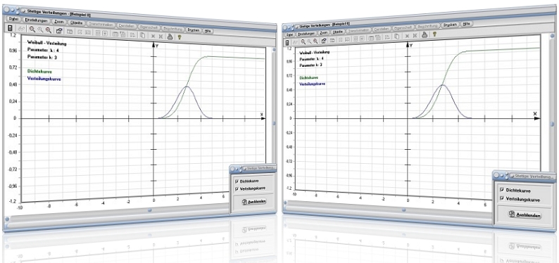Viewport: 559px width, 263px height.
Task: Click the red zoom-out magnifier icon in the left window
Action: [49, 30]
